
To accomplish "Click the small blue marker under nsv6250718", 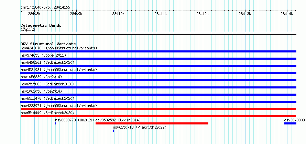I will 113,131.
